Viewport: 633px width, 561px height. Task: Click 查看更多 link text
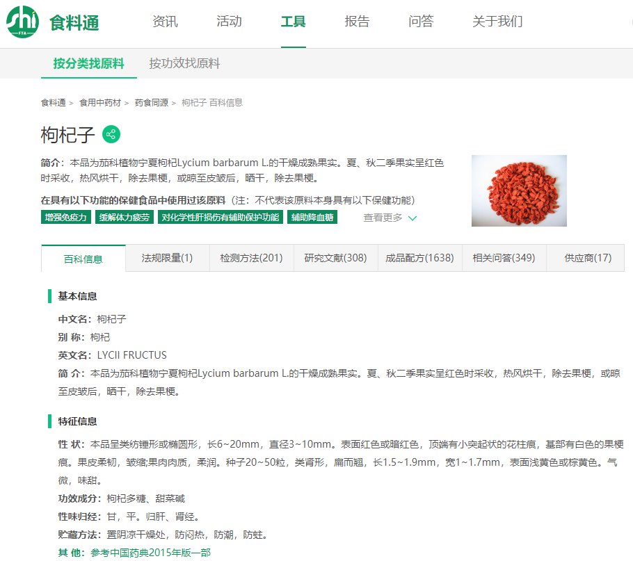pyautogui.click(x=383, y=218)
